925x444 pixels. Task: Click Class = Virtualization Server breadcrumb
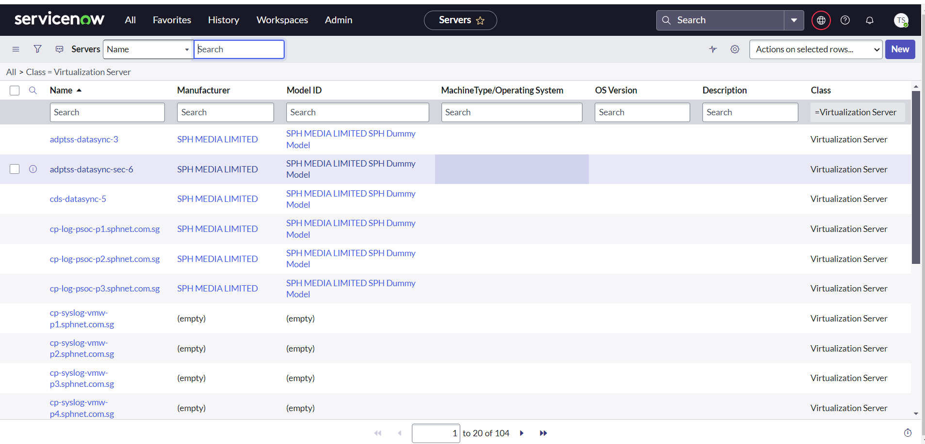(x=78, y=72)
